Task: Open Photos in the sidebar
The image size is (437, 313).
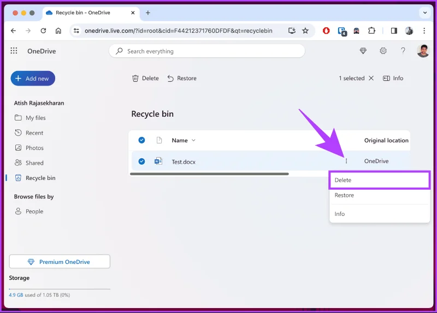Action: pyautogui.click(x=29, y=148)
